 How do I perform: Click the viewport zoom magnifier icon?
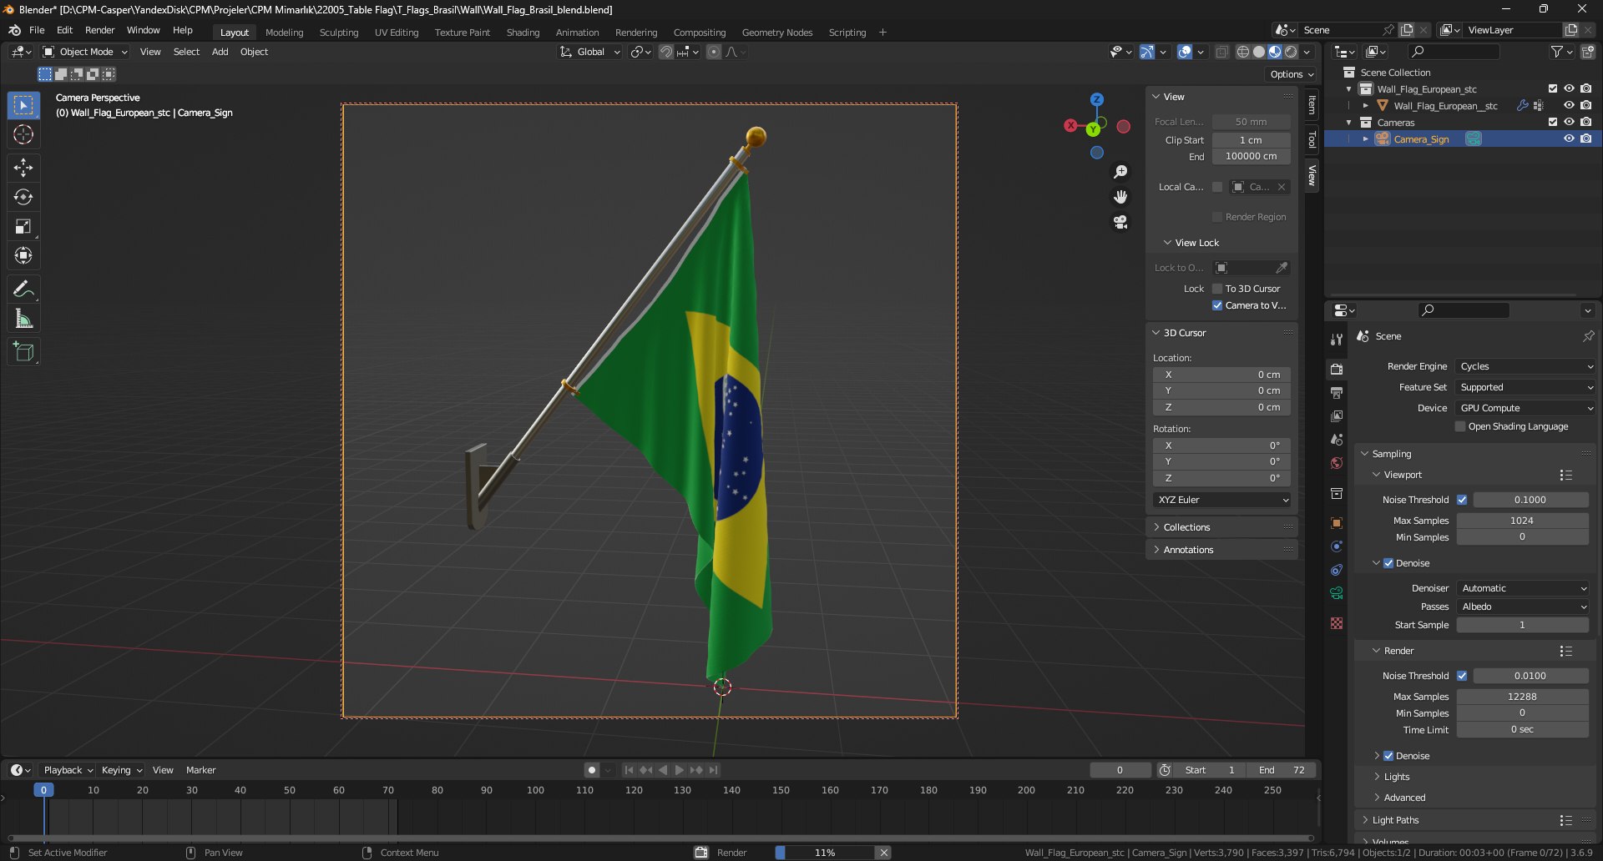point(1120,172)
